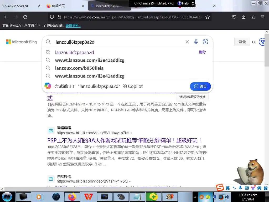The height and width of the screenshot is (202, 269).
Task: Click the 登录 sign-in button
Action: 242,42
